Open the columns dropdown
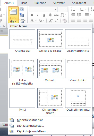 pyautogui.click(x=88, y=15)
